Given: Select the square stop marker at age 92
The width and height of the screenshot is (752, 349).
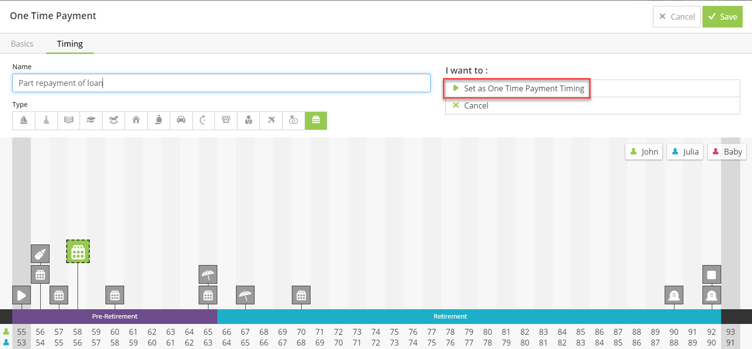Looking at the screenshot, I should 712,274.
